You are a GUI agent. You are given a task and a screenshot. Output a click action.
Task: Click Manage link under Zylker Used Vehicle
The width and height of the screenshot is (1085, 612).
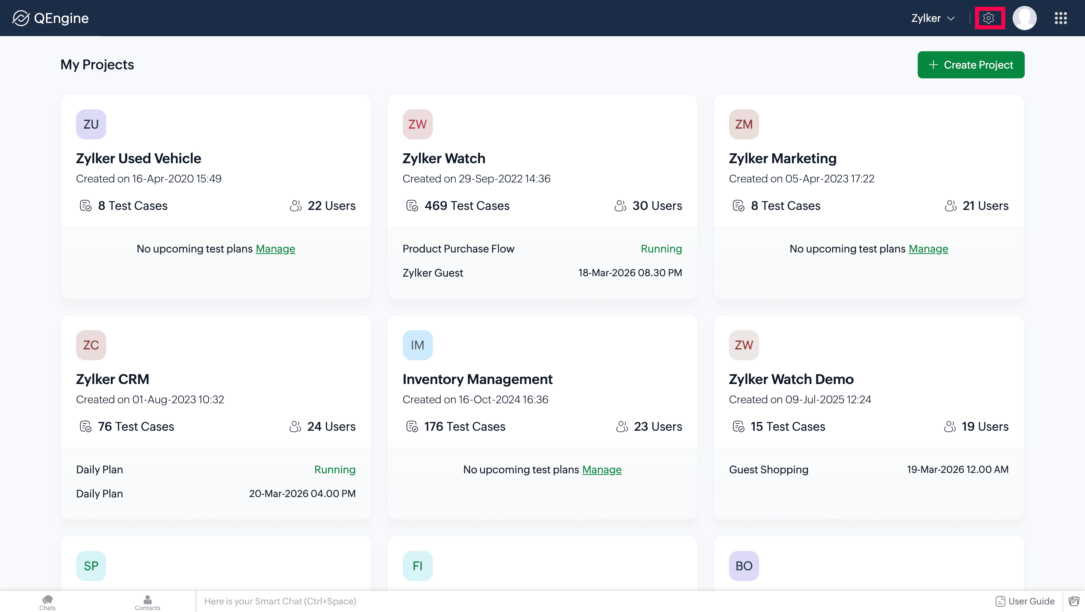click(x=275, y=249)
